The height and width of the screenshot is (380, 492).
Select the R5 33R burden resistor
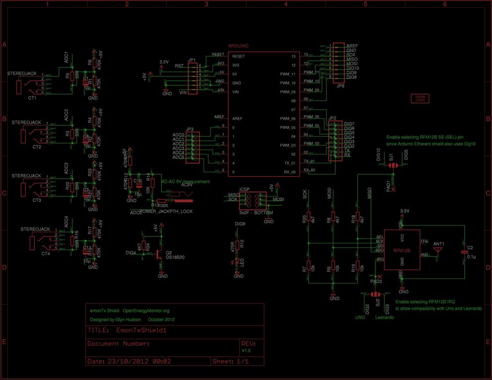pyautogui.click(x=72, y=76)
